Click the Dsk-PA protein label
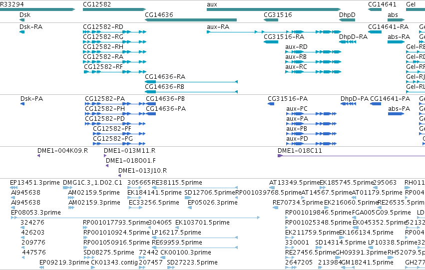The width and height of the screenshot is (425, 270). (31, 99)
